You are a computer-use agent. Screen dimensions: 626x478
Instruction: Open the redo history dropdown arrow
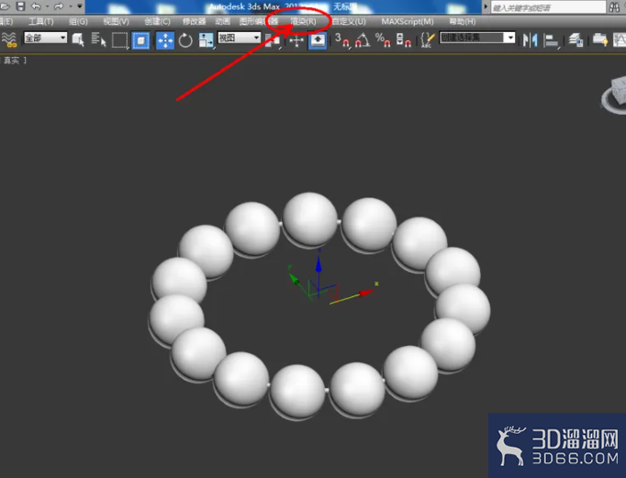(70, 6)
